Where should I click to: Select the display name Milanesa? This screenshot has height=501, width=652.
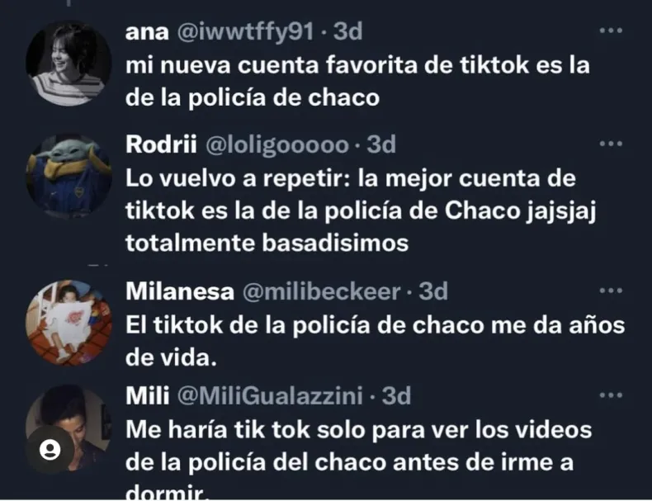point(180,291)
